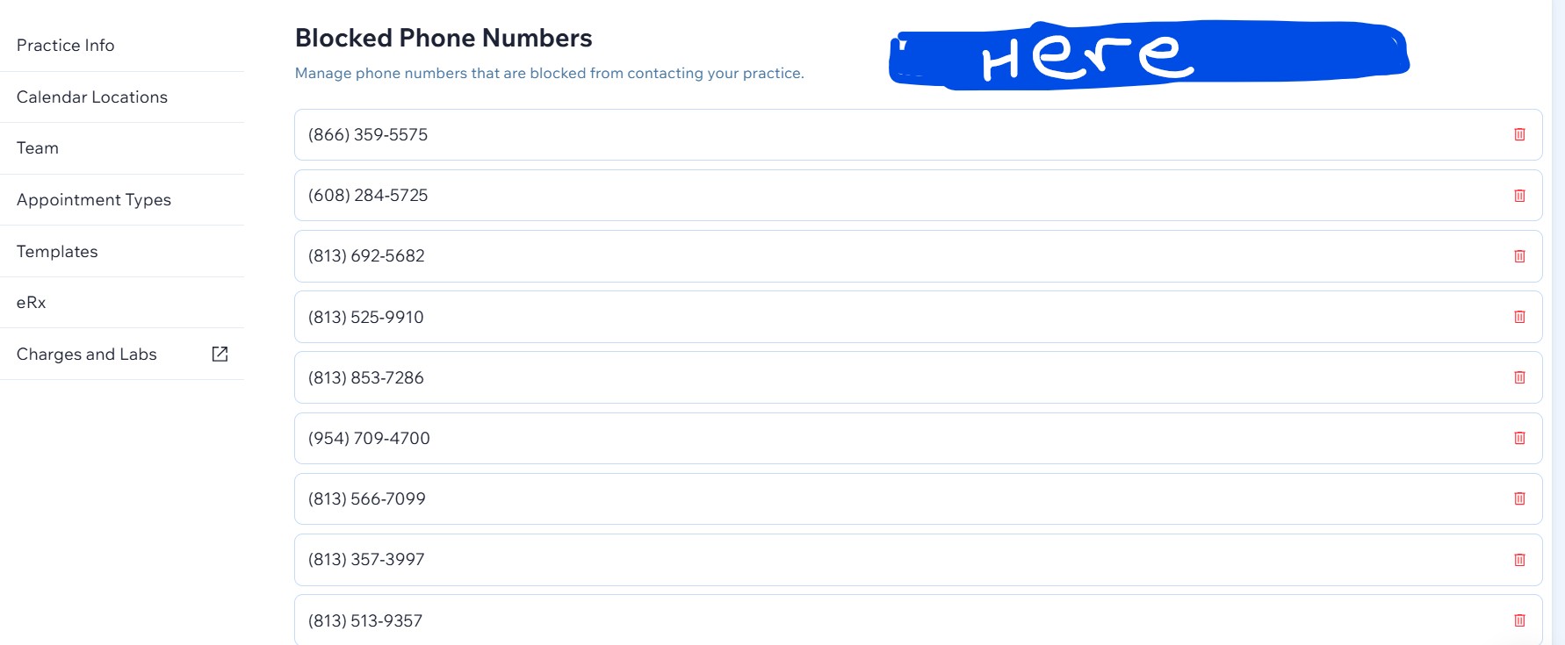Delete blocked number (866) 359-5575
This screenshot has height=645, width=1565.
pyautogui.click(x=1519, y=134)
